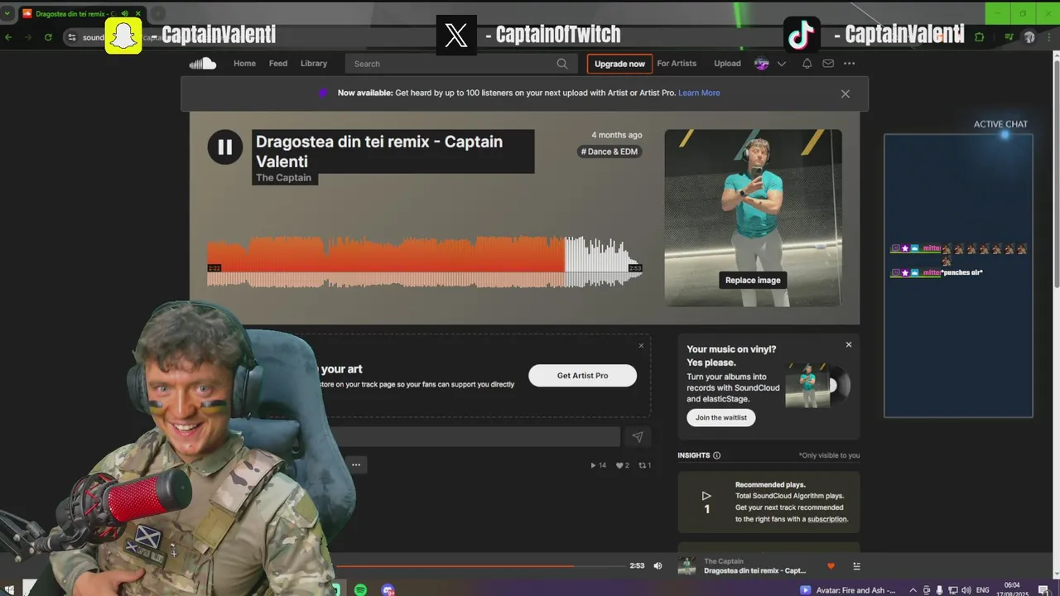
Task: Click the Get Artist Pro button
Action: pyautogui.click(x=582, y=376)
